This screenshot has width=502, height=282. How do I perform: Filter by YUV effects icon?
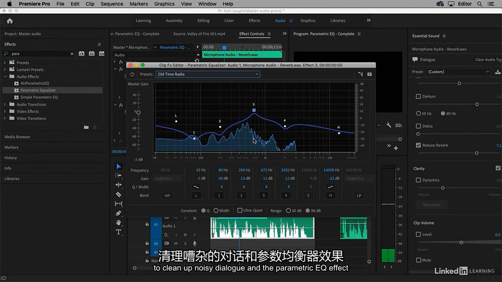tap(101, 54)
